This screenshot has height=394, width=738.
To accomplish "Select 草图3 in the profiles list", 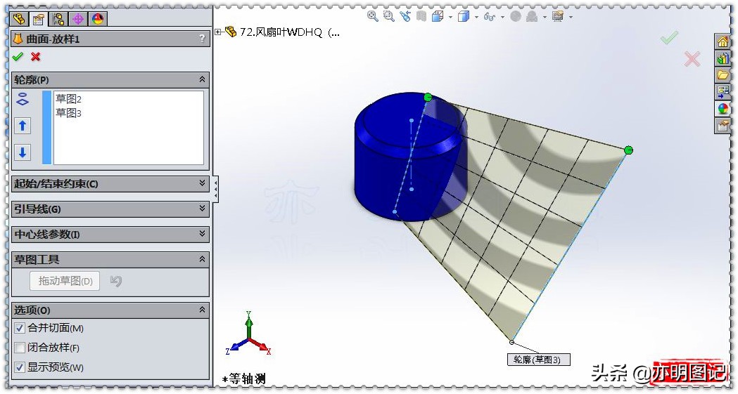I will (69, 113).
